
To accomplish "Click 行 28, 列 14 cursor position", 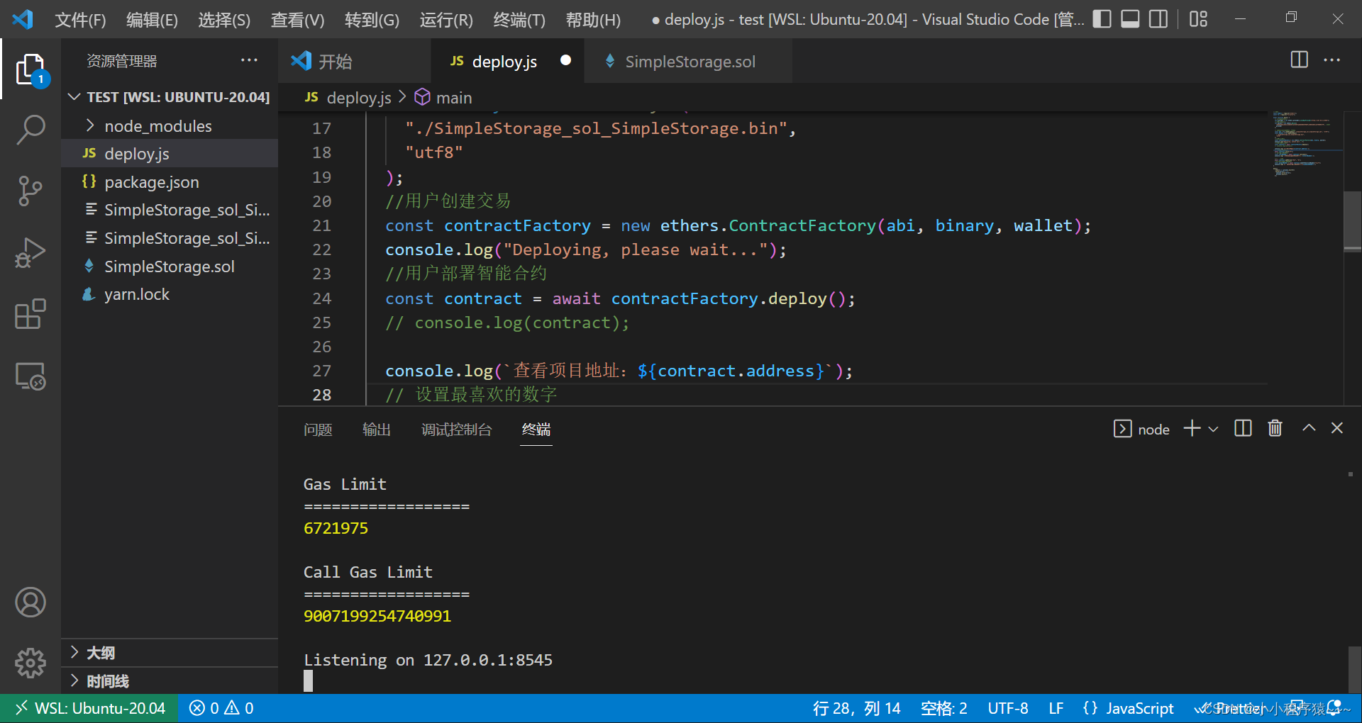I will coord(856,708).
